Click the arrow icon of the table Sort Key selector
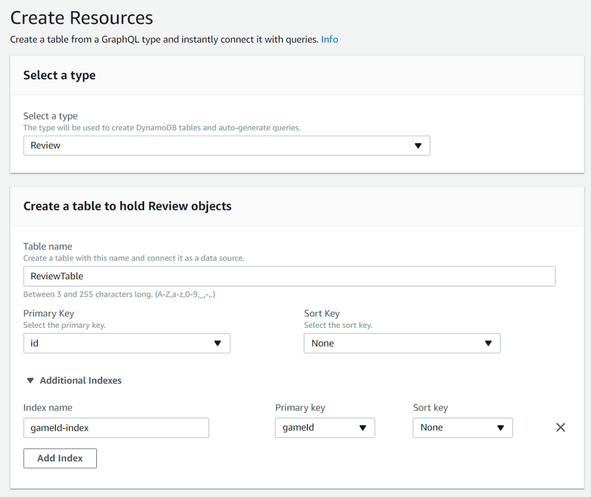 (x=488, y=343)
